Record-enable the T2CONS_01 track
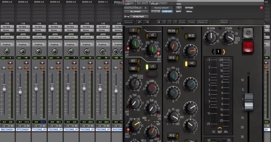The height and width of the screenshot is (142, 271). [x=58, y=63]
